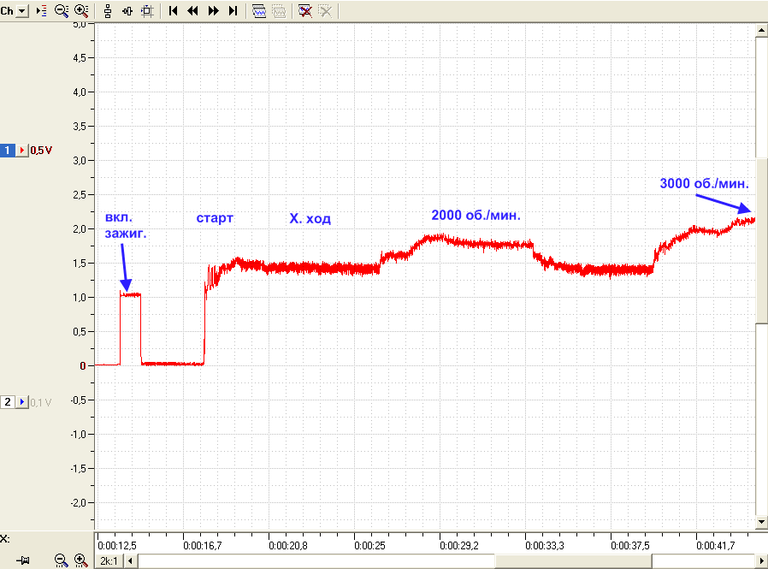The height and width of the screenshot is (569, 768).
Task: Click the horizontal scrollbar left arrow
Action: tap(130, 560)
